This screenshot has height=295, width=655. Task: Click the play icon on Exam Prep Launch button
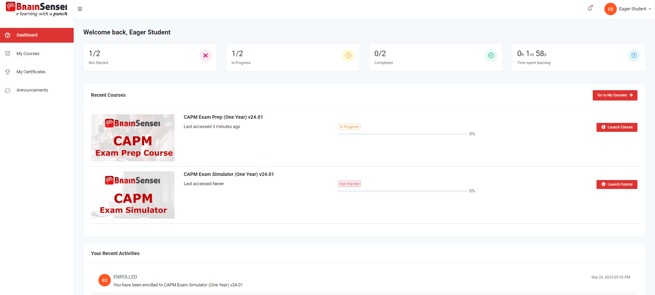(603, 127)
